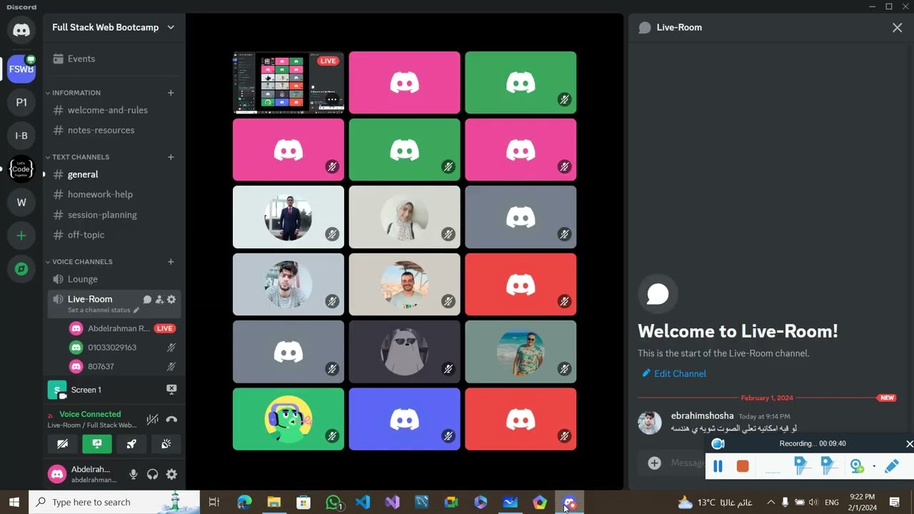This screenshot has width=914, height=514.
Task: Open the Full Stack Web Bootcamp server menu
Action: click(114, 27)
